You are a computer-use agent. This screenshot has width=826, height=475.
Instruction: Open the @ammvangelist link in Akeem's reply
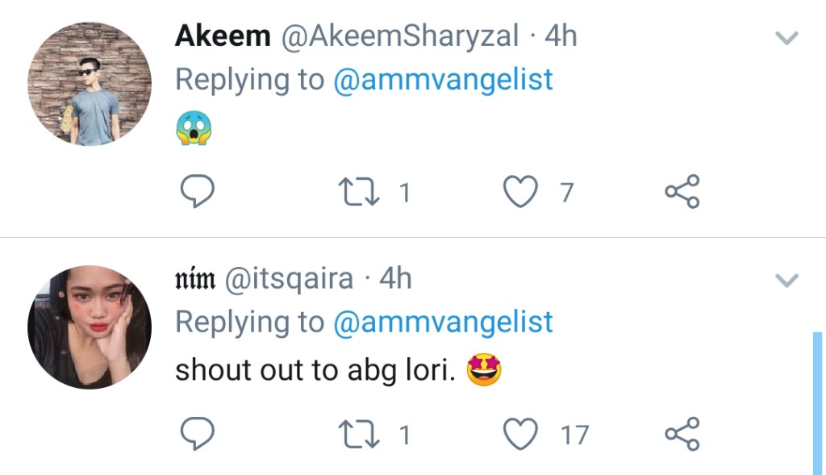(443, 80)
